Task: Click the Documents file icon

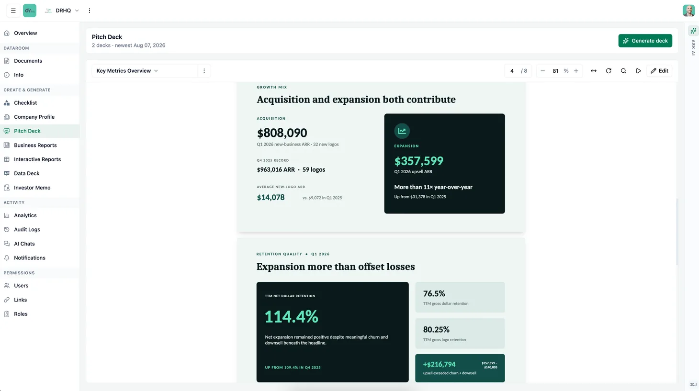Action: 7,61
